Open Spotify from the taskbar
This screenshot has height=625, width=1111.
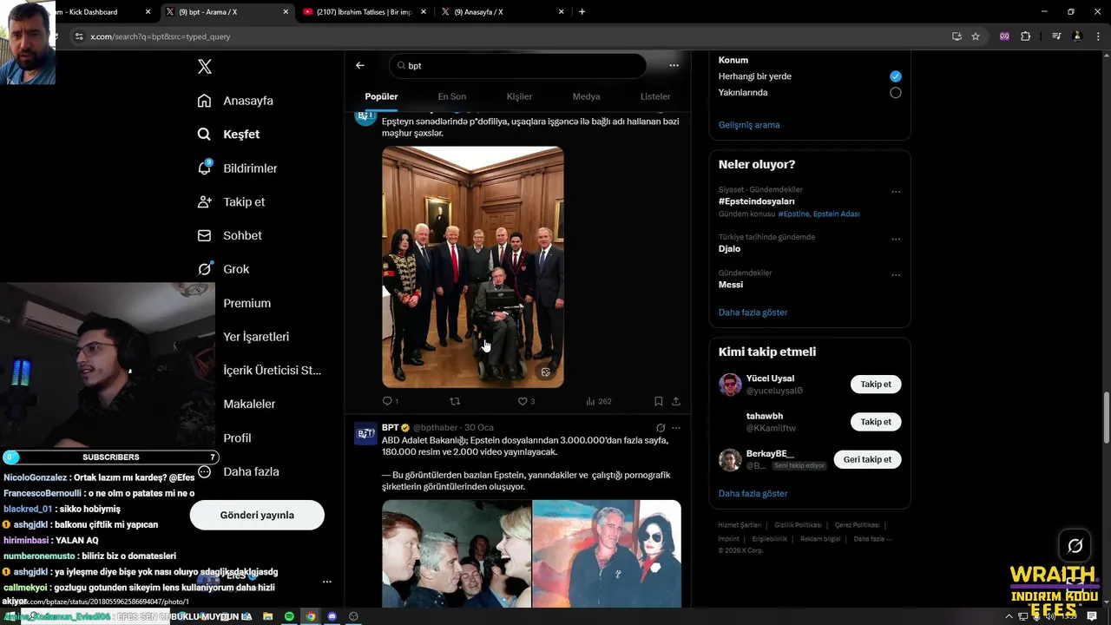(x=289, y=616)
